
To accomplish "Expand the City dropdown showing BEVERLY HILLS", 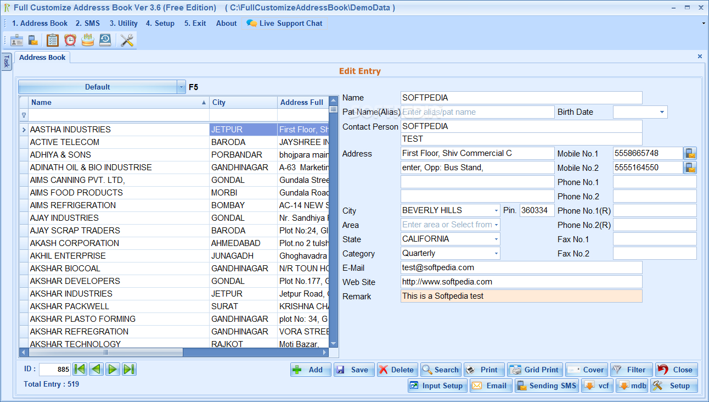I will (x=496, y=211).
